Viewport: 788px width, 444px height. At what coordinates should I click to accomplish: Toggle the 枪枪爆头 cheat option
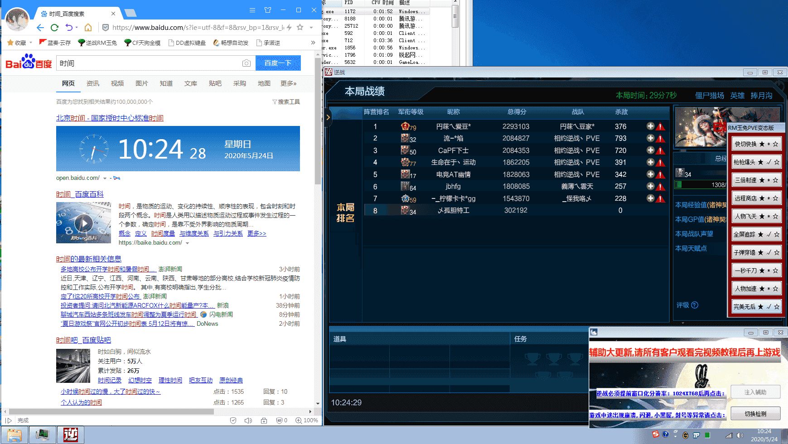coord(757,162)
